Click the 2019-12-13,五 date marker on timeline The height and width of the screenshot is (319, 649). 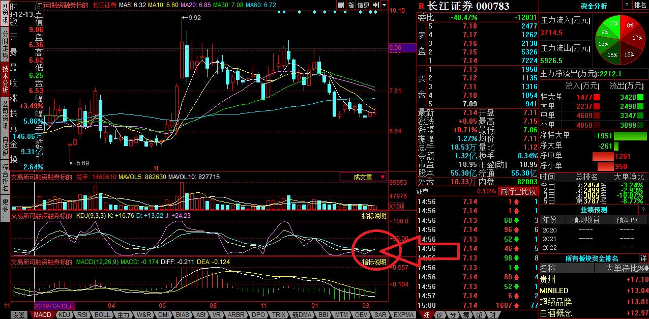click(54, 306)
